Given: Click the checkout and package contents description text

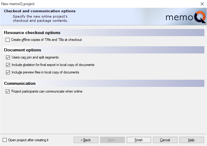Looking at the screenshot, I should coord(40,19).
